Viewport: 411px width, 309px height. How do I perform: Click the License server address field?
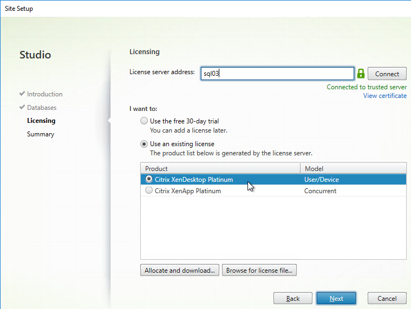pyautogui.click(x=277, y=74)
